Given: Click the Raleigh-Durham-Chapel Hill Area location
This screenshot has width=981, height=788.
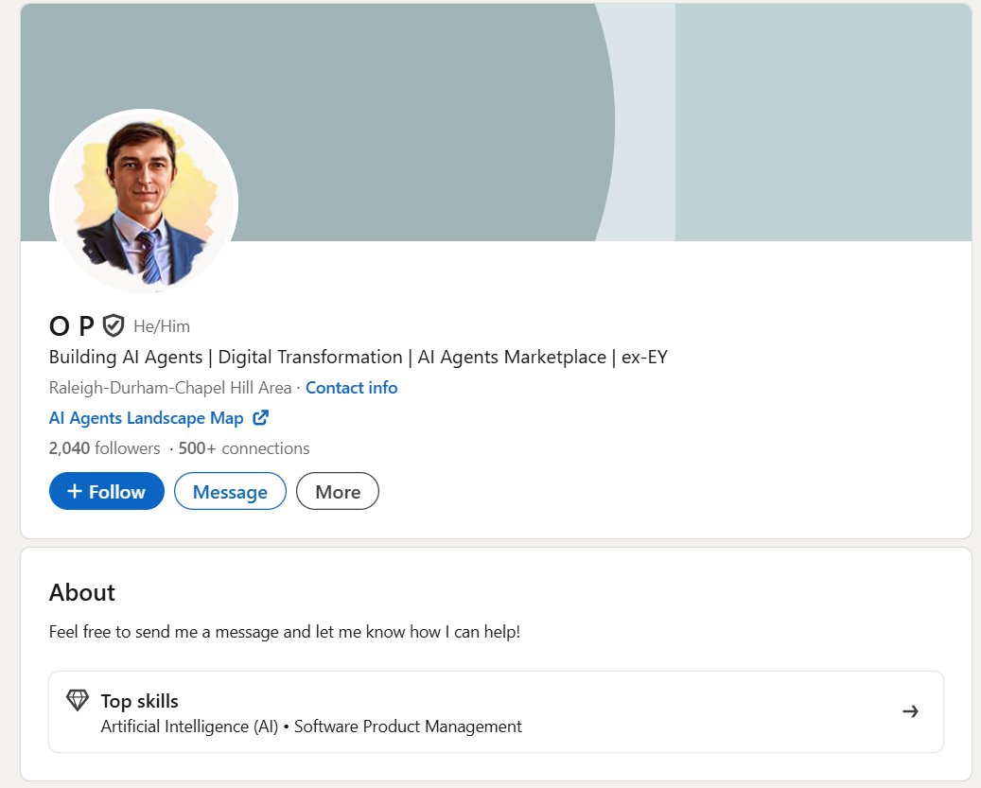Looking at the screenshot, I should (x=170, y=388).
